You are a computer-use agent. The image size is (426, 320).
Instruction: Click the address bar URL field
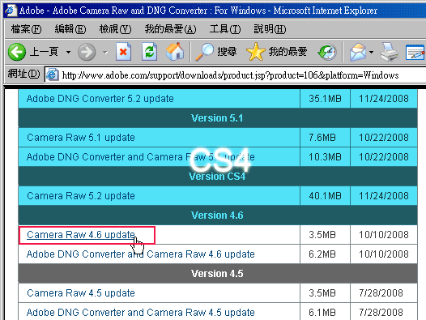tap(236, 75)
